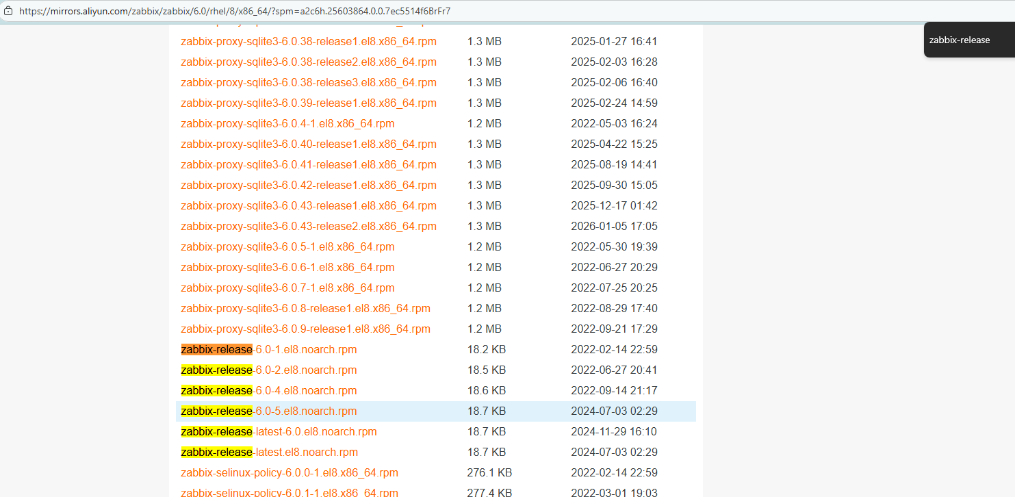Select date 2022-06-27 20:41

tap(614, 370)
